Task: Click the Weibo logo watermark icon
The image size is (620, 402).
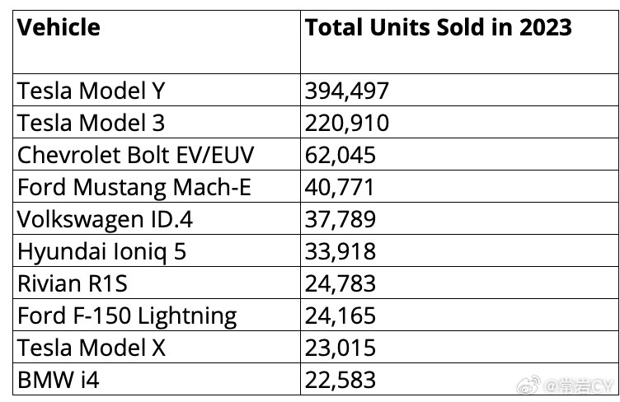Action: coord(528,385)
